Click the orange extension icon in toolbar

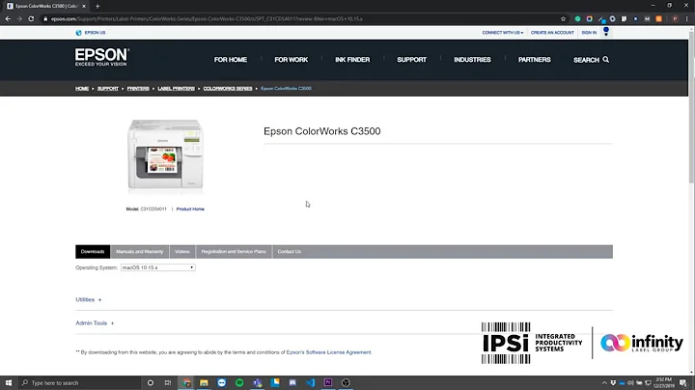point(659,19)
